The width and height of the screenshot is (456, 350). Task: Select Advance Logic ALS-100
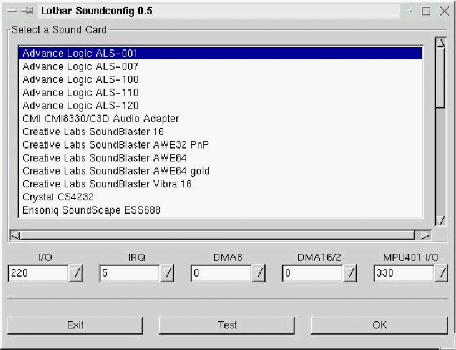pos(221,79)
